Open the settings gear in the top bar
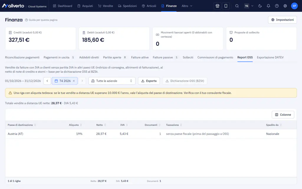 pos(285,6)
